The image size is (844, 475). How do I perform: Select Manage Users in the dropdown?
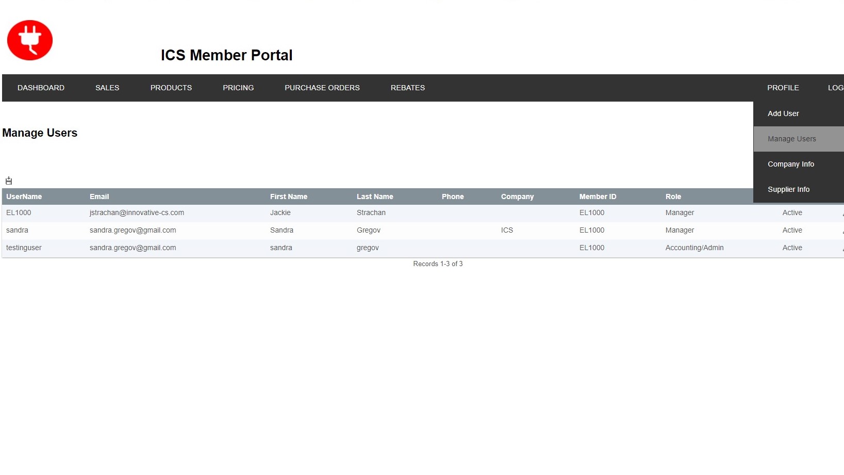(799, 139)
